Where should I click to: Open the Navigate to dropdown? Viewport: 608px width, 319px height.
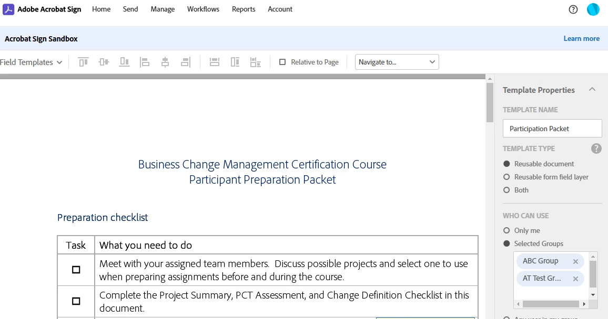[x=397, y=62]
